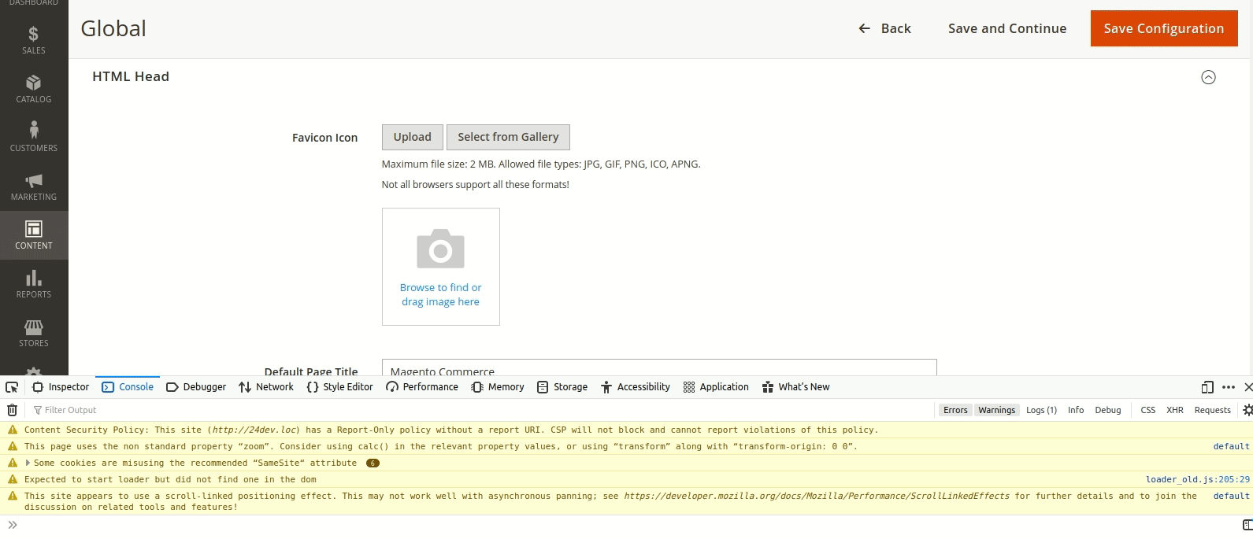
Task: Open the What's New tab
Action: coord(795,387)
